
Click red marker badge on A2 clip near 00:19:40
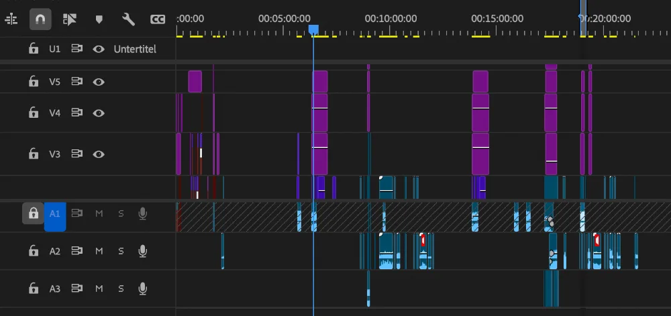597,240
